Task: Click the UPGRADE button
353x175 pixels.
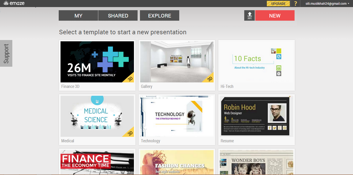Action: coord(278,4)
